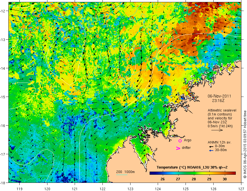The image size is (247, 191).
Task: Click color bar label '26'
Action: point(163,179)
